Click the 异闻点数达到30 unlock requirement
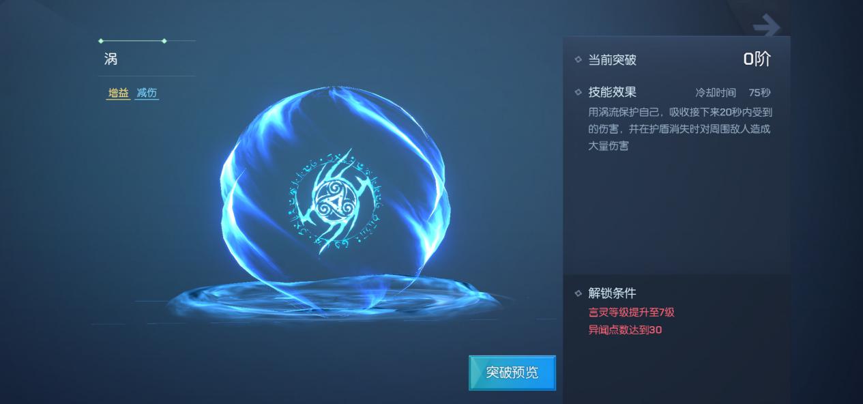The width and height of the screenshot is (863, 404). point(626,330)
